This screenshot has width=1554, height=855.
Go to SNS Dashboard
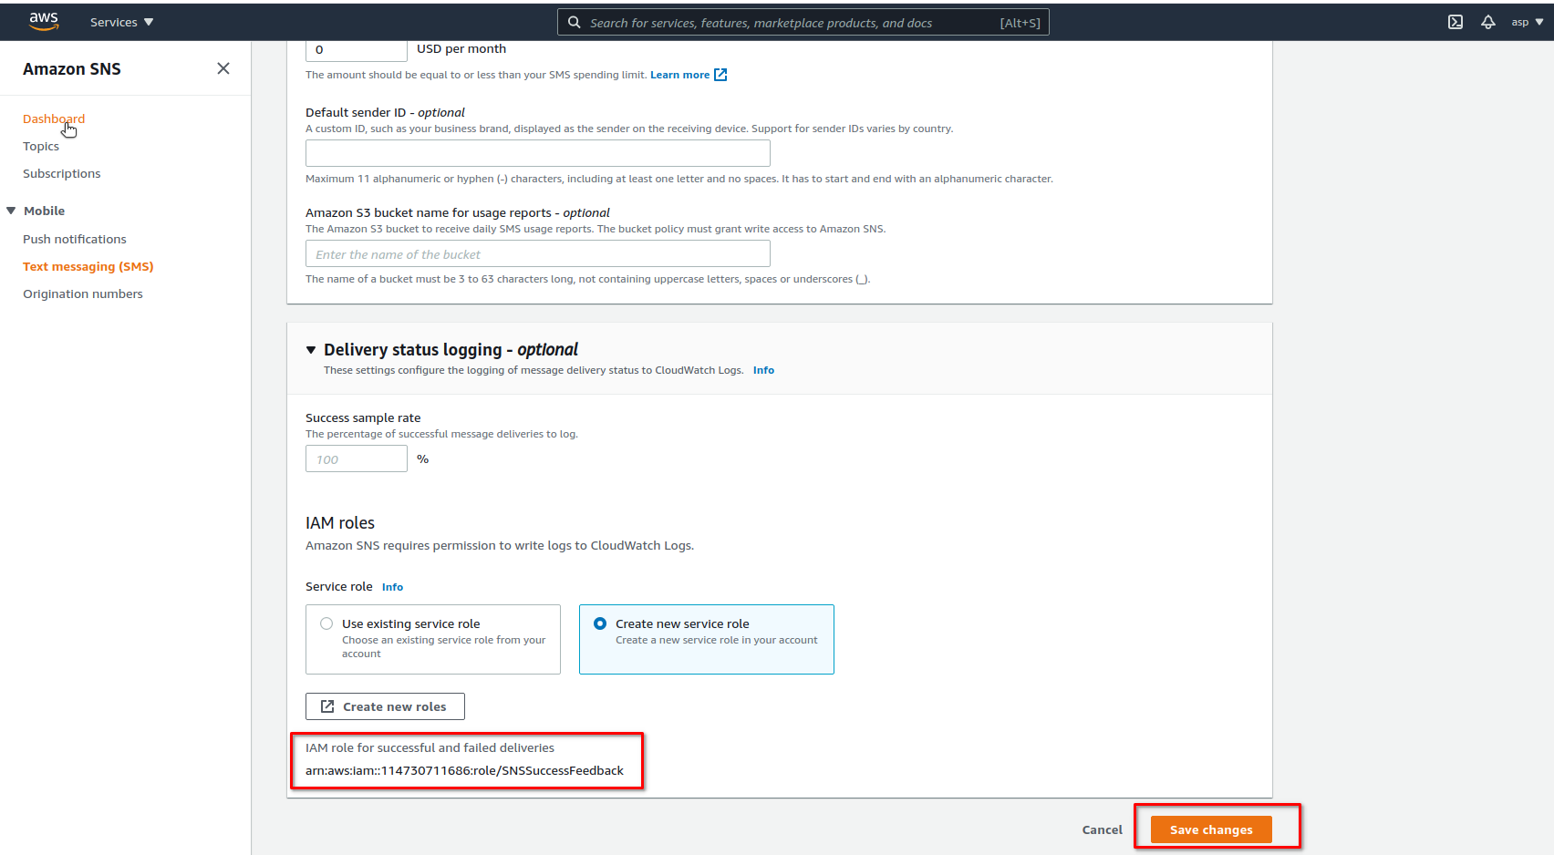click(x=54, y=118)
